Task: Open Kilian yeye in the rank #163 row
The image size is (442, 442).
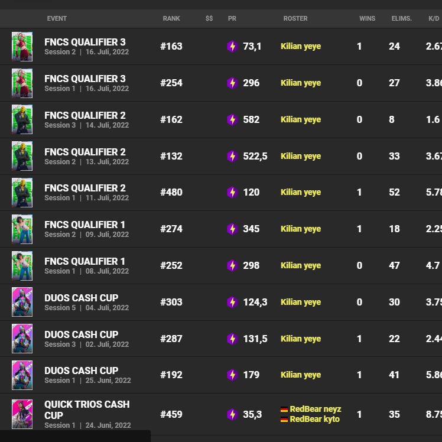Action: pos(301,46)
